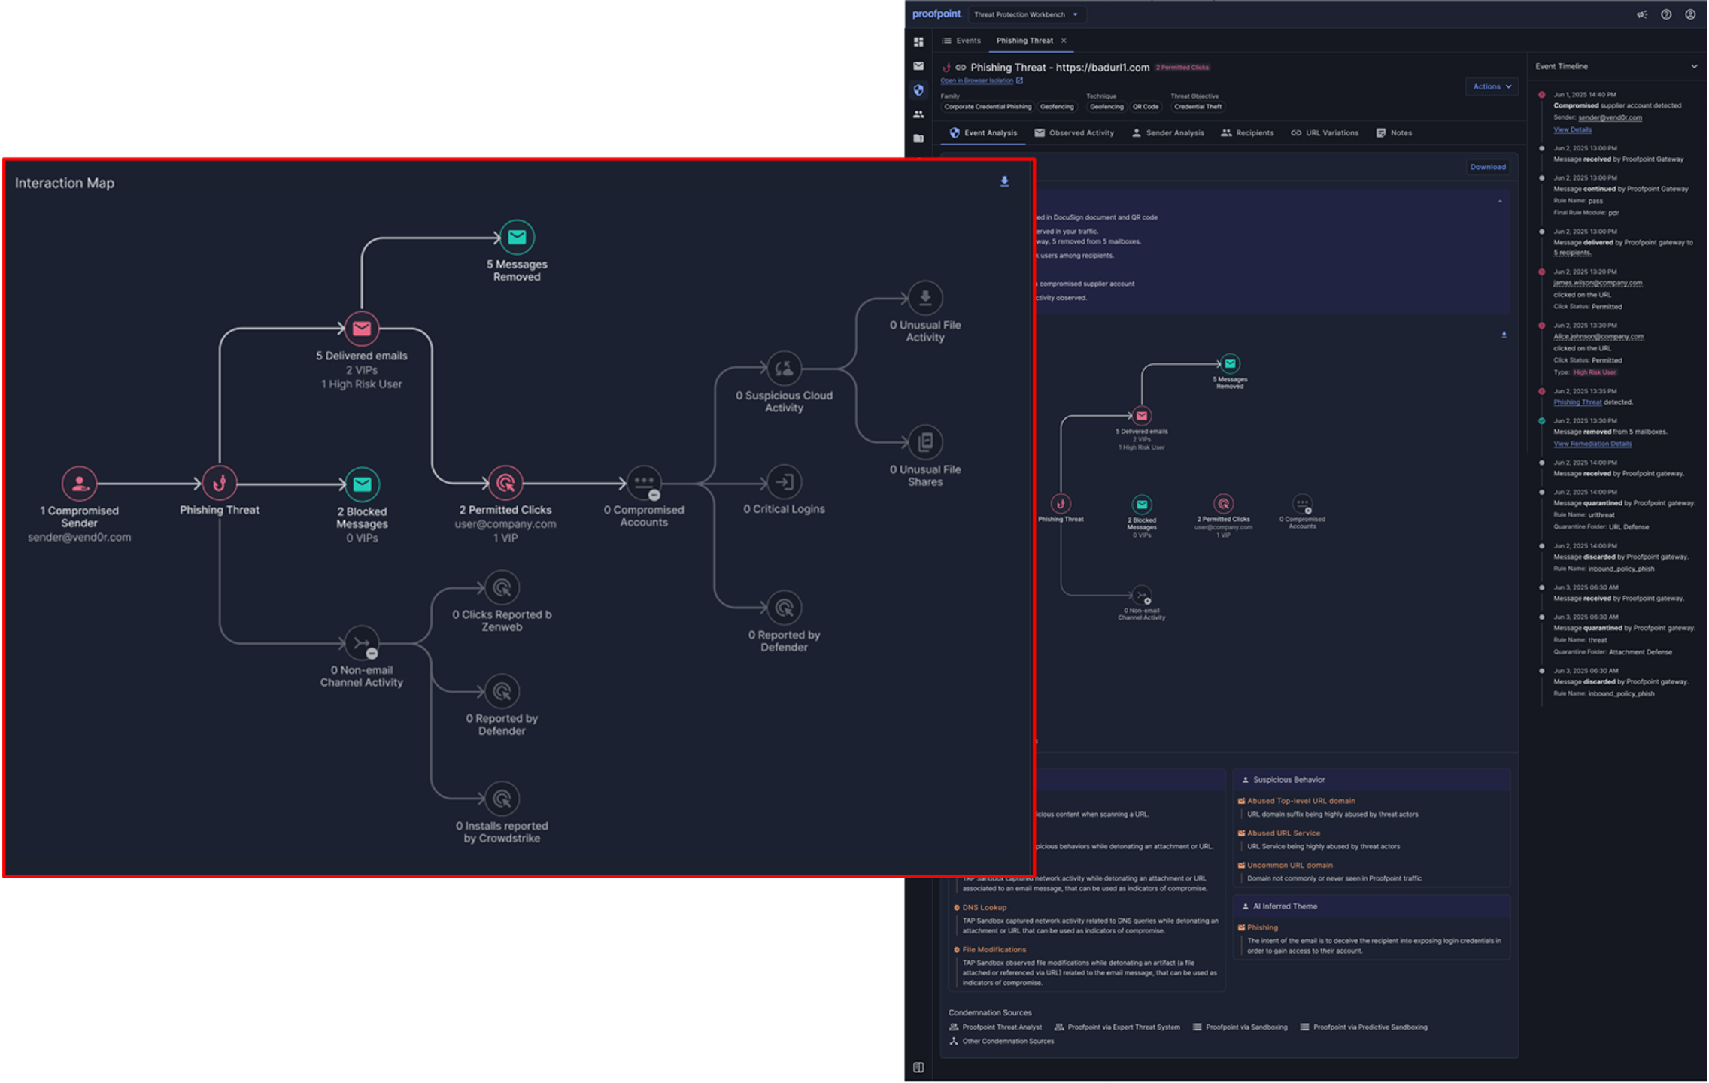1709x1083 pixels.
Task: Open the people icon in left sidebar
Action: click(918, 114)
